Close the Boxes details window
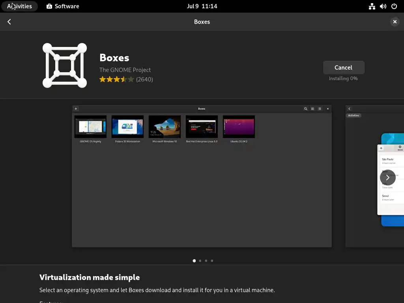 click(395, 22)
